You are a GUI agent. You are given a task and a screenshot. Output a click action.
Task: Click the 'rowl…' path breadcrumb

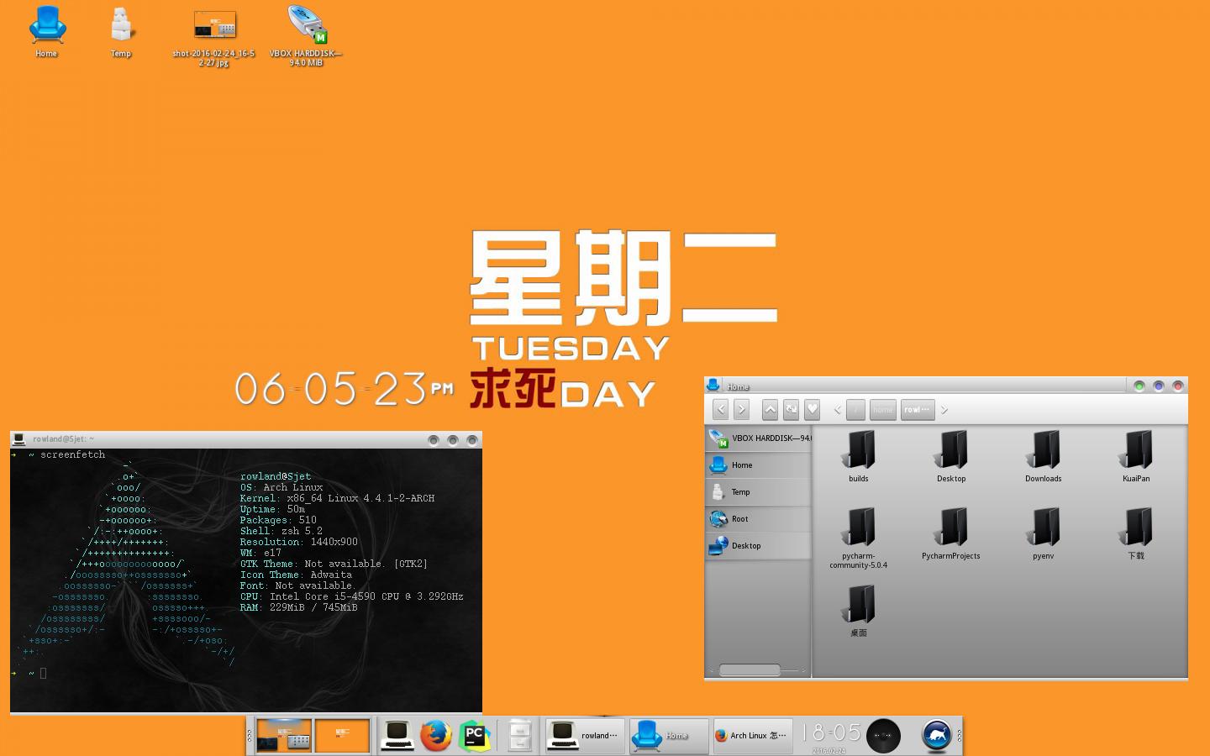[918, 410]
